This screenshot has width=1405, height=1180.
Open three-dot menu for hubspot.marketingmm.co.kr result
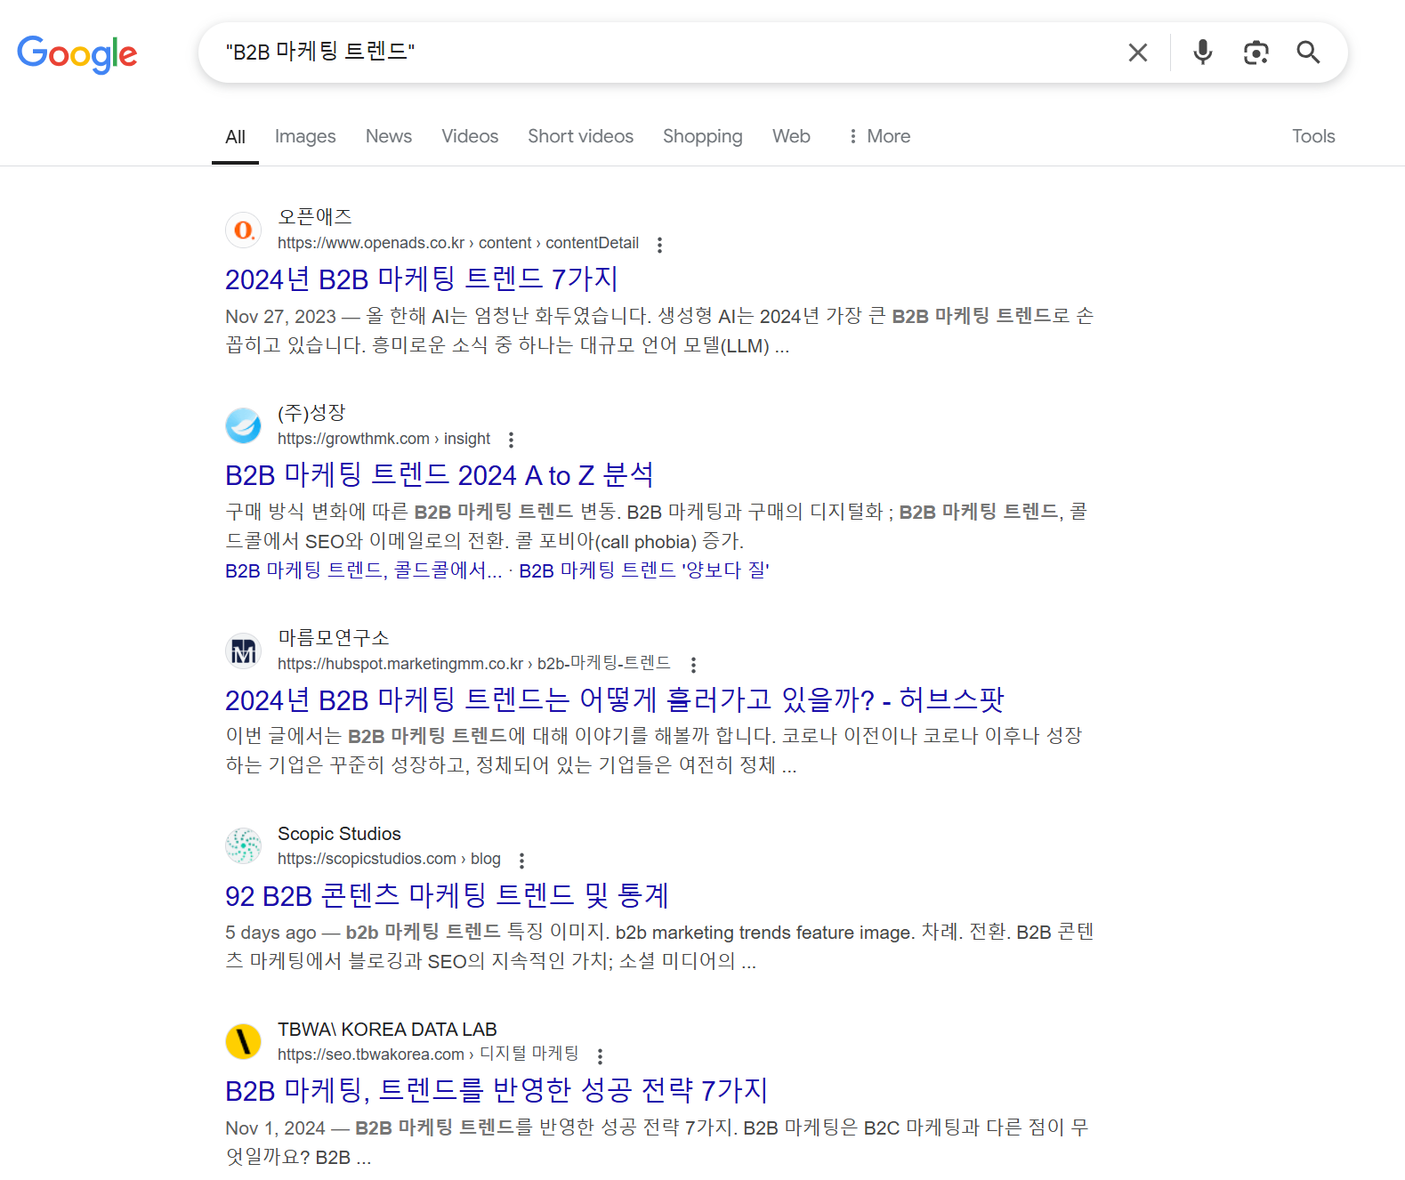693,665
